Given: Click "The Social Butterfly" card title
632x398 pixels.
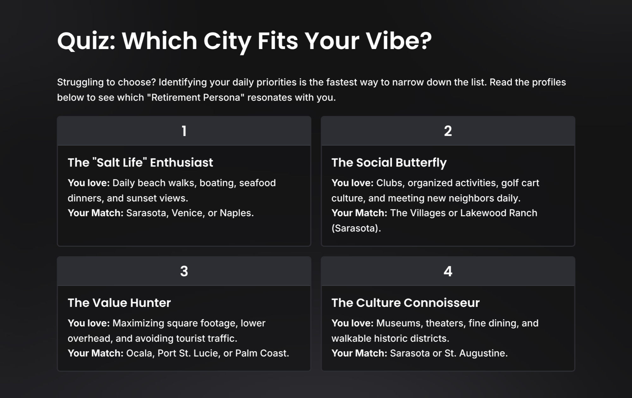Looking at the screenshot, I should click(389, 163).
